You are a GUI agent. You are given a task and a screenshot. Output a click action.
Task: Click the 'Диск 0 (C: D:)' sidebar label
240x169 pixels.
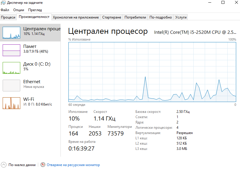point(37,64)
